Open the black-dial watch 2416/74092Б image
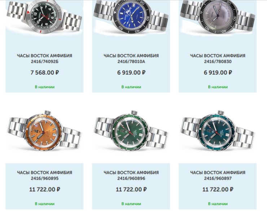267x211 pixels. [x=44, y=17]
